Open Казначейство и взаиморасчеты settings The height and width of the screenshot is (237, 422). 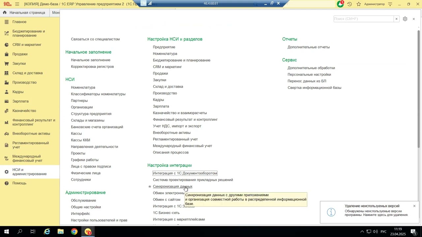180,113
